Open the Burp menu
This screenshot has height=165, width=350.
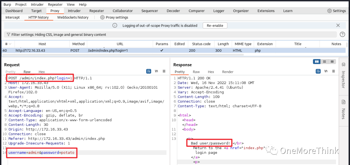pos(7,5)
